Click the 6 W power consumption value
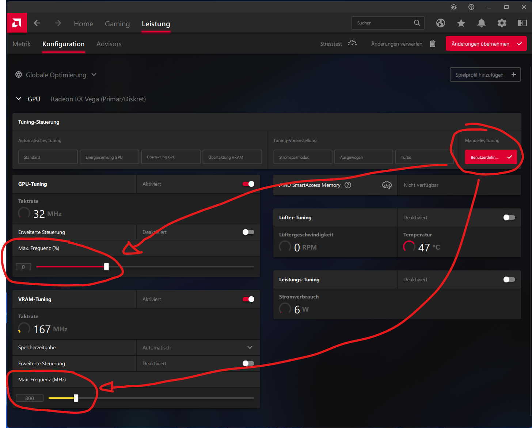The width and height of the screenshot is (532, 428). pos(301,309)
